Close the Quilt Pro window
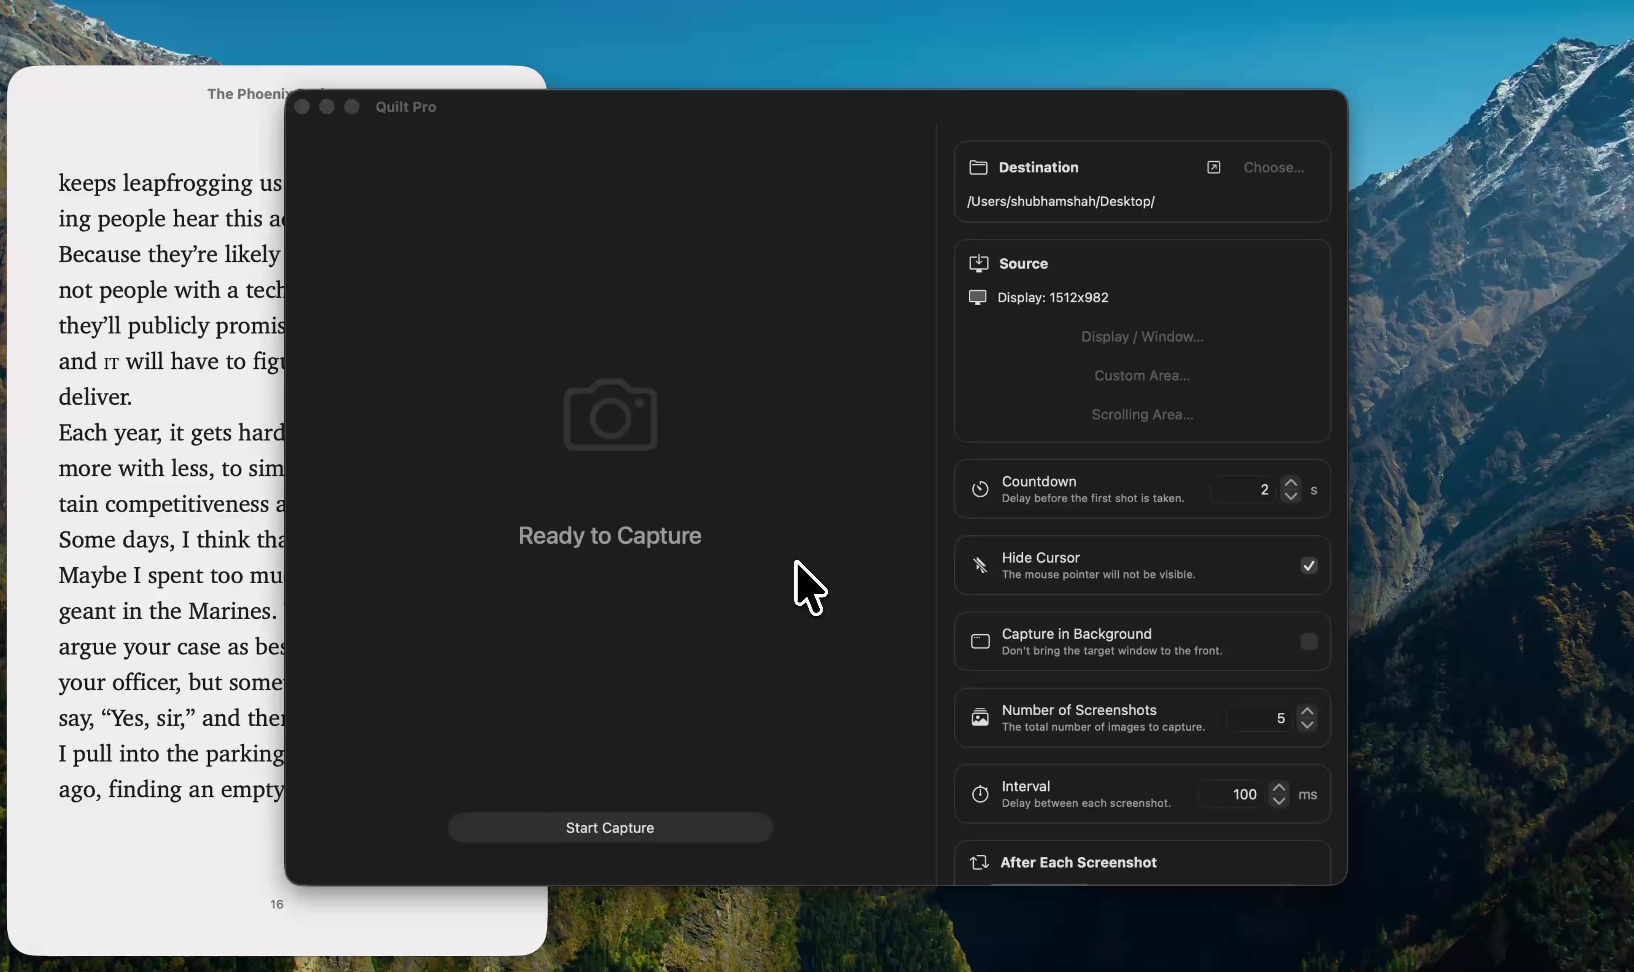The image size is (1634, 972). point(301,107)
